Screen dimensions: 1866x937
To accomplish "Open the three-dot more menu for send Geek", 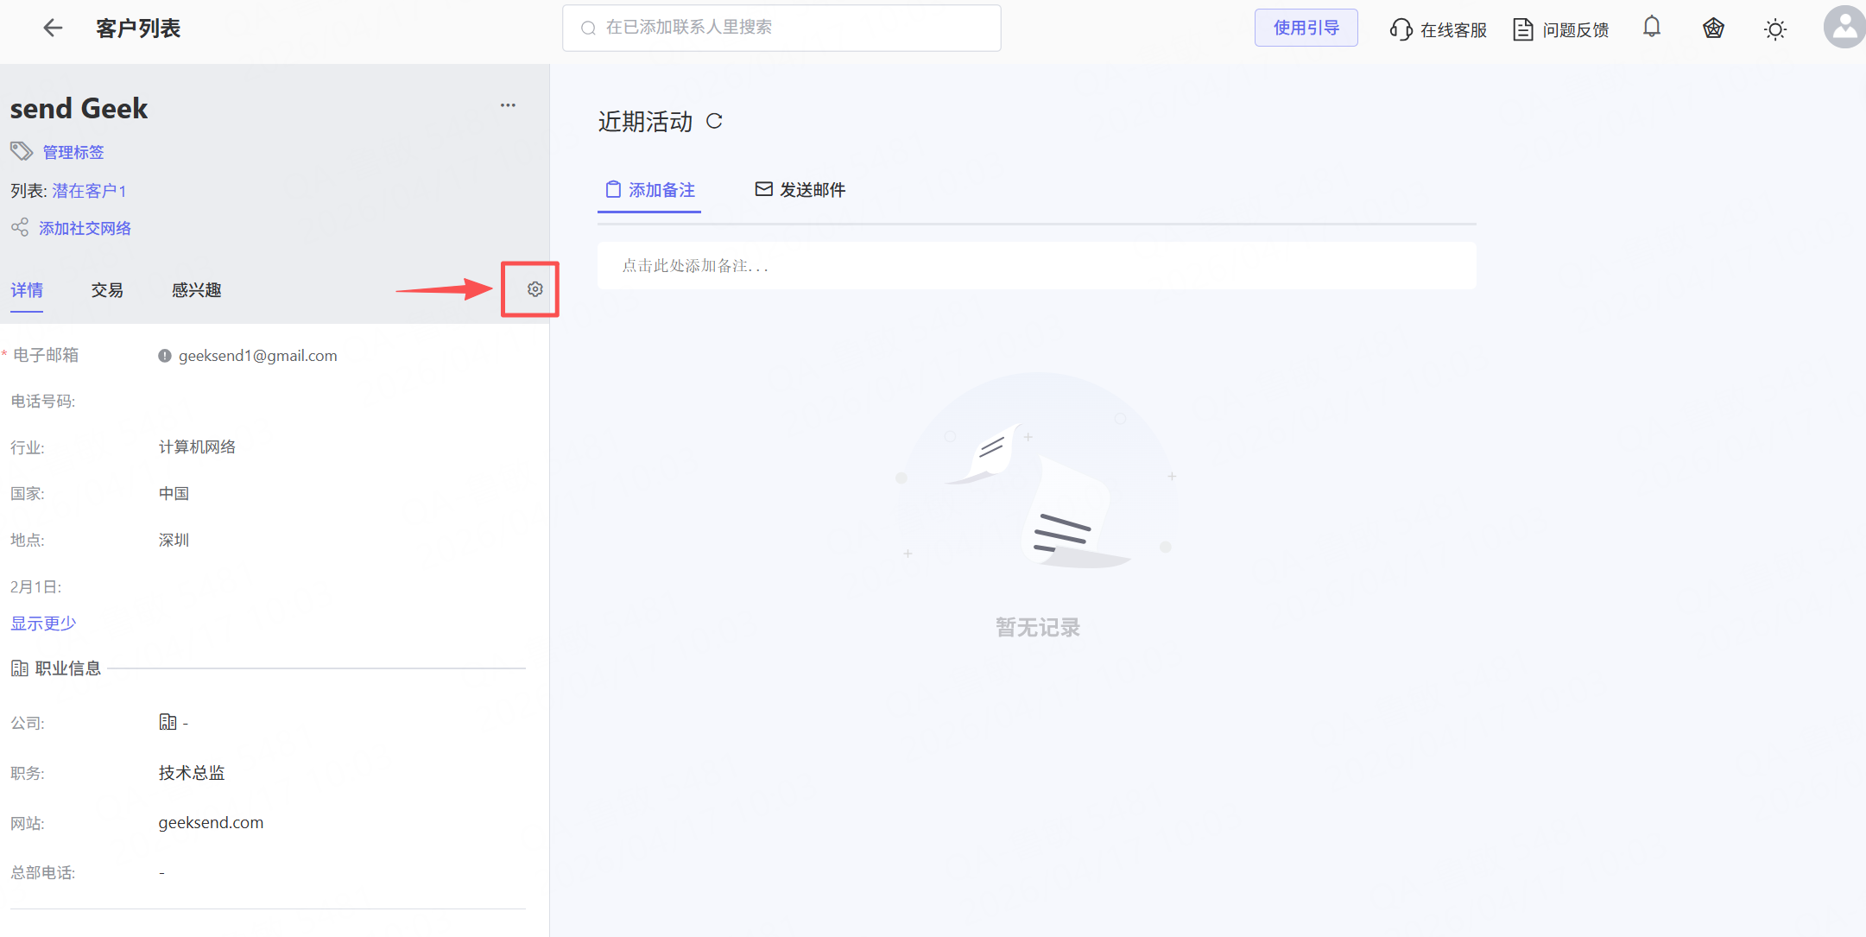I will pyautogui.click(x=508, y=105).
